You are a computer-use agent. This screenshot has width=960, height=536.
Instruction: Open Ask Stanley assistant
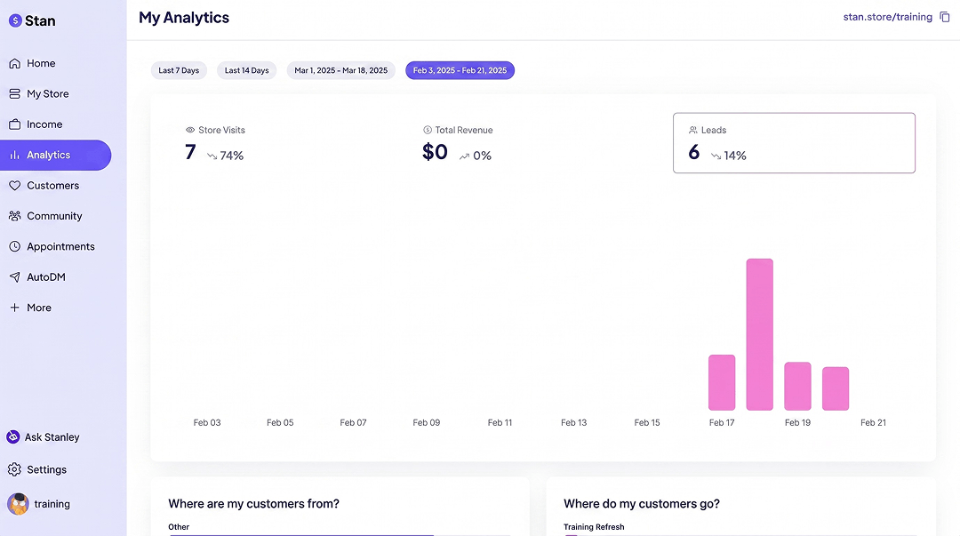tap(44, 436)
